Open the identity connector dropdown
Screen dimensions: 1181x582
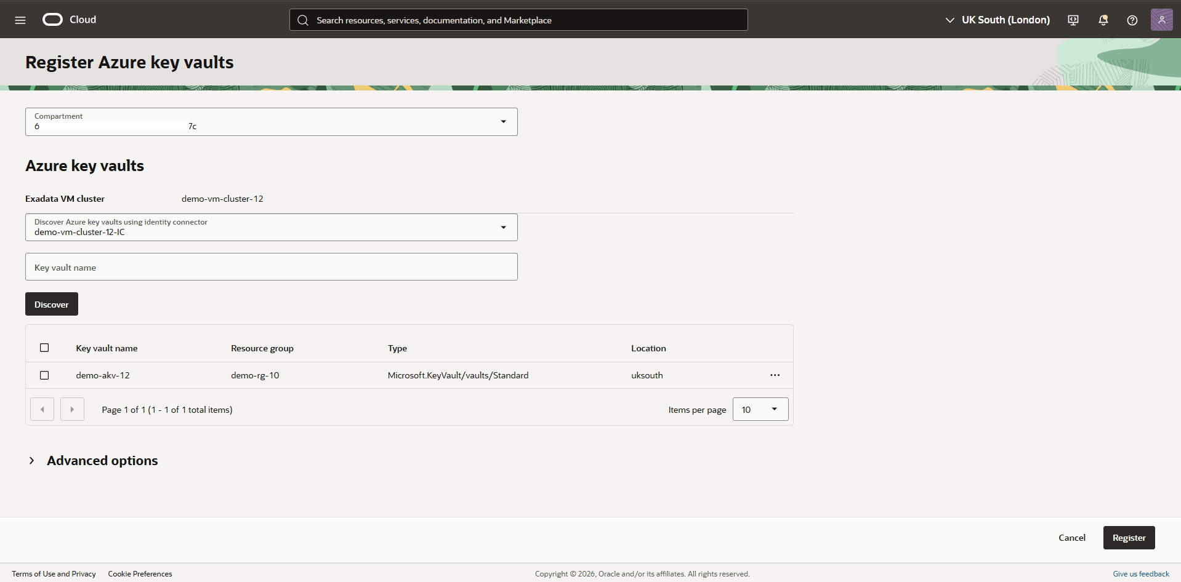[x=503, y=227]
